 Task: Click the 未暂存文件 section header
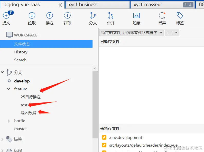(x=110, y=129)
